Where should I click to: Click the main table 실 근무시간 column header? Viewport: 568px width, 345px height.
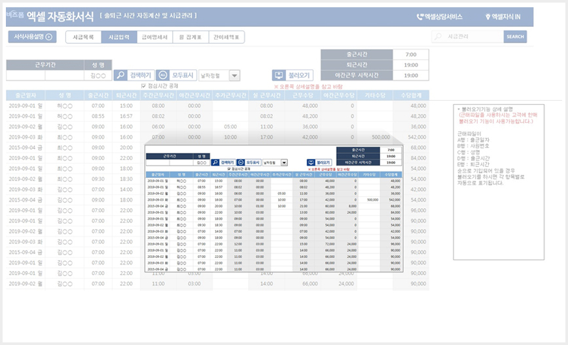click(x=266, y=96)
